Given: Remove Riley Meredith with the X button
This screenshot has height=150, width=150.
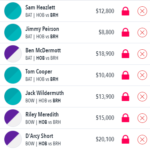Looking at the screenshot, I should (x=142, y=118).
